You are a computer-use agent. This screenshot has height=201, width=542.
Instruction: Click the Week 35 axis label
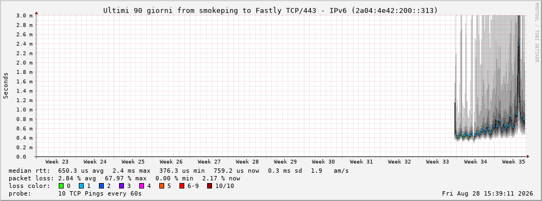coord(513,162)
